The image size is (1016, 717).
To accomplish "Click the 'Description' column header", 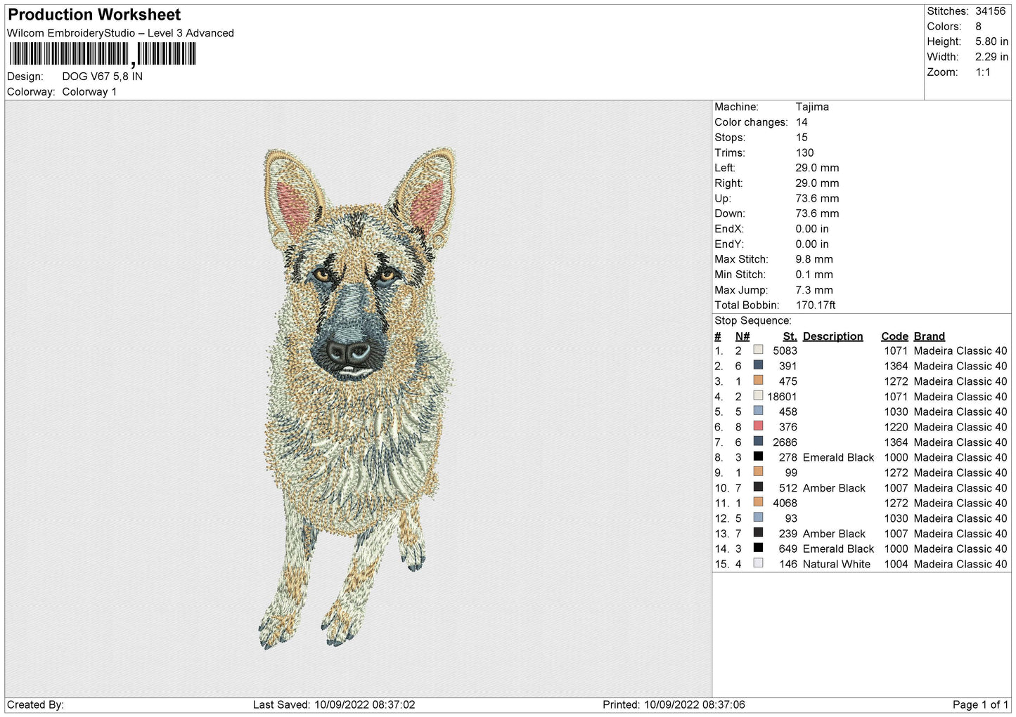I will click(x=832, y=336).
